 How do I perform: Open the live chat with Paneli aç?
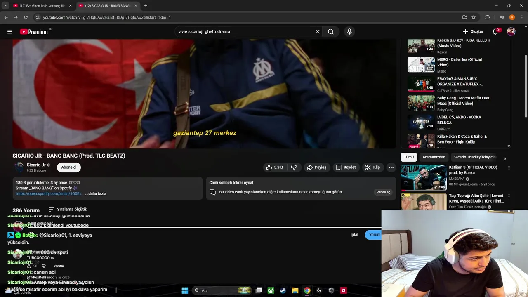(x=383, y=192)
